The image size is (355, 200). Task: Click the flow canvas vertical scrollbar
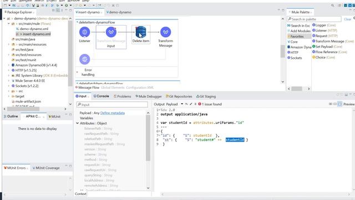pos(282,51)
